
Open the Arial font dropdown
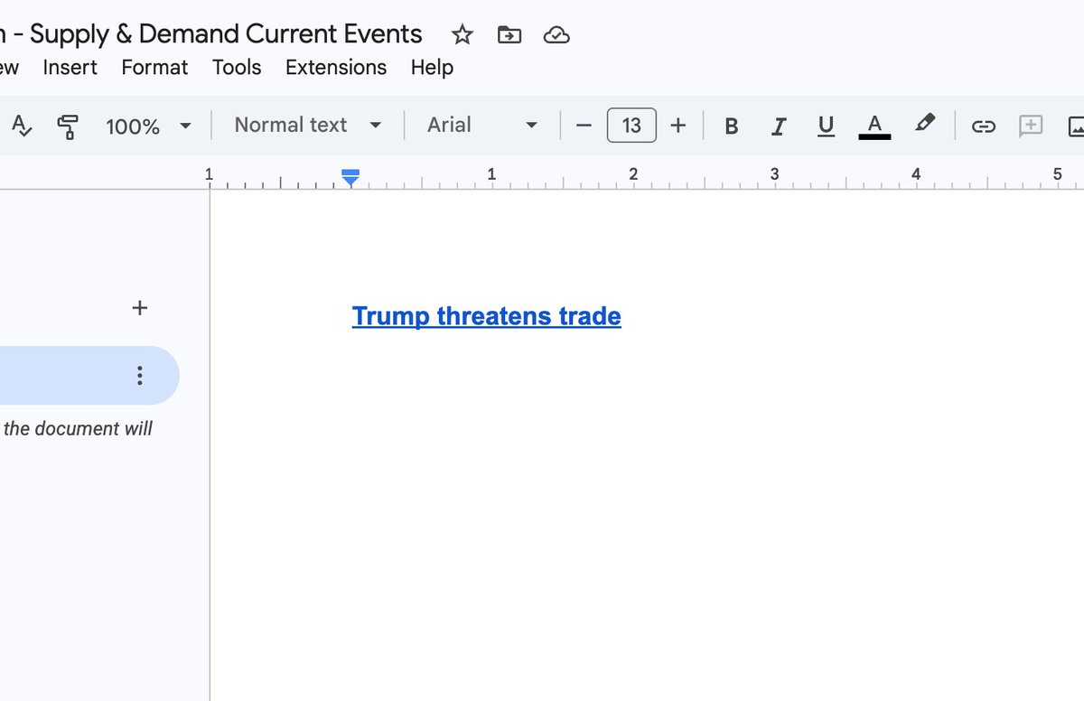(481, 125)
